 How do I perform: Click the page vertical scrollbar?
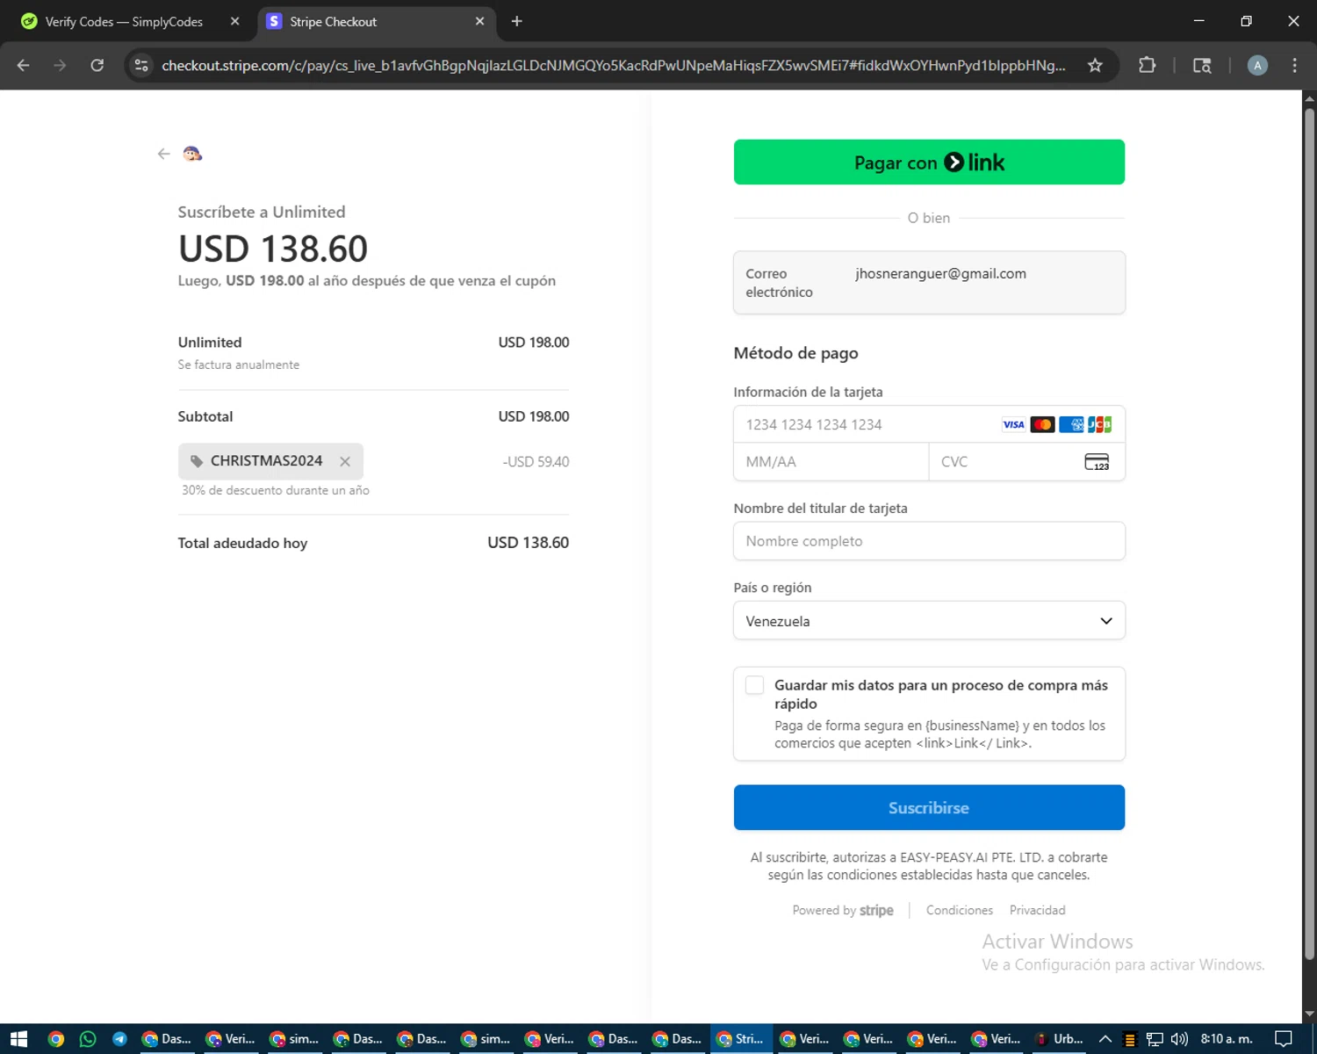pos(1309,532)
